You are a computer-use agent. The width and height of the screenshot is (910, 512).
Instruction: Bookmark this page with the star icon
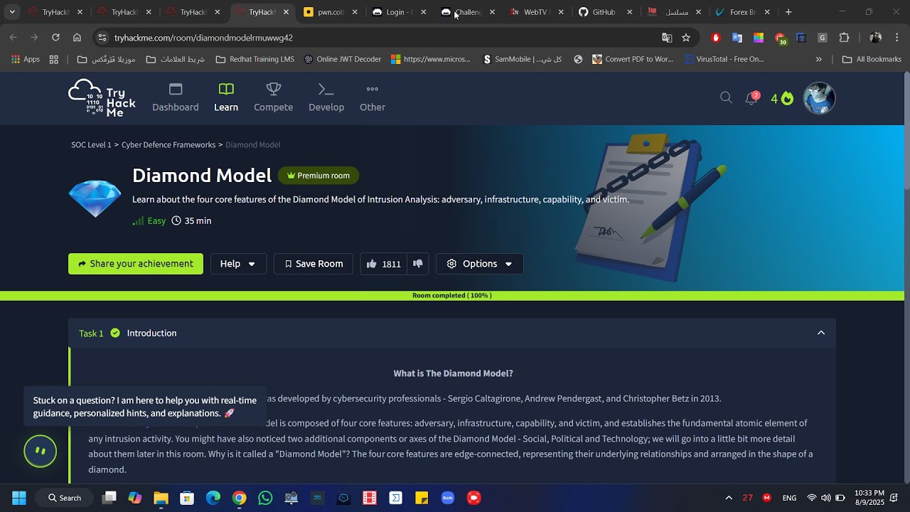pos(686,38)
